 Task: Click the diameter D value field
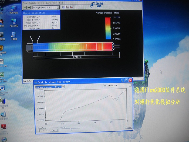tap(46, 17)
